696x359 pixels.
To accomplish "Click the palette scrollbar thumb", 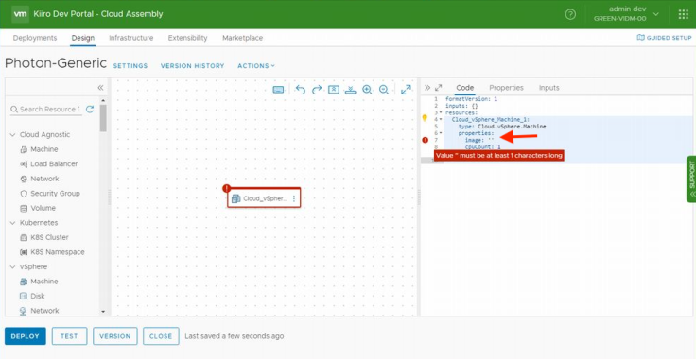I will click(103, 118).
